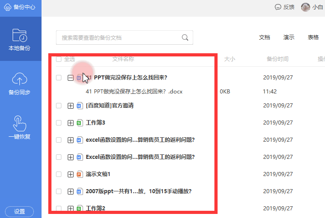Expand the lowercase excel函数设置 entry
The height and width of the screenshot is (218, 325).
pyautogui.click(x=70, y=140)
